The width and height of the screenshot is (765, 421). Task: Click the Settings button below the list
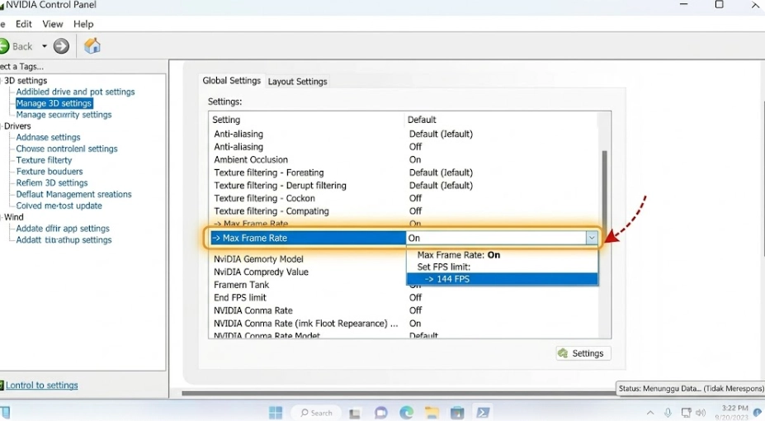pyautogui.click(x=583, y=353)
